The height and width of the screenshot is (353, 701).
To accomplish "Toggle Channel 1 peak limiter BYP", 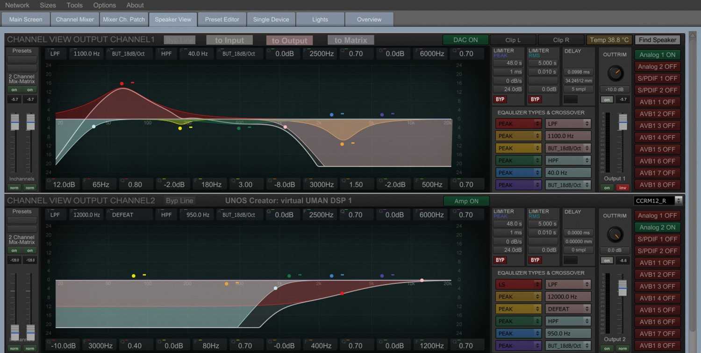I will pos(500,99).
